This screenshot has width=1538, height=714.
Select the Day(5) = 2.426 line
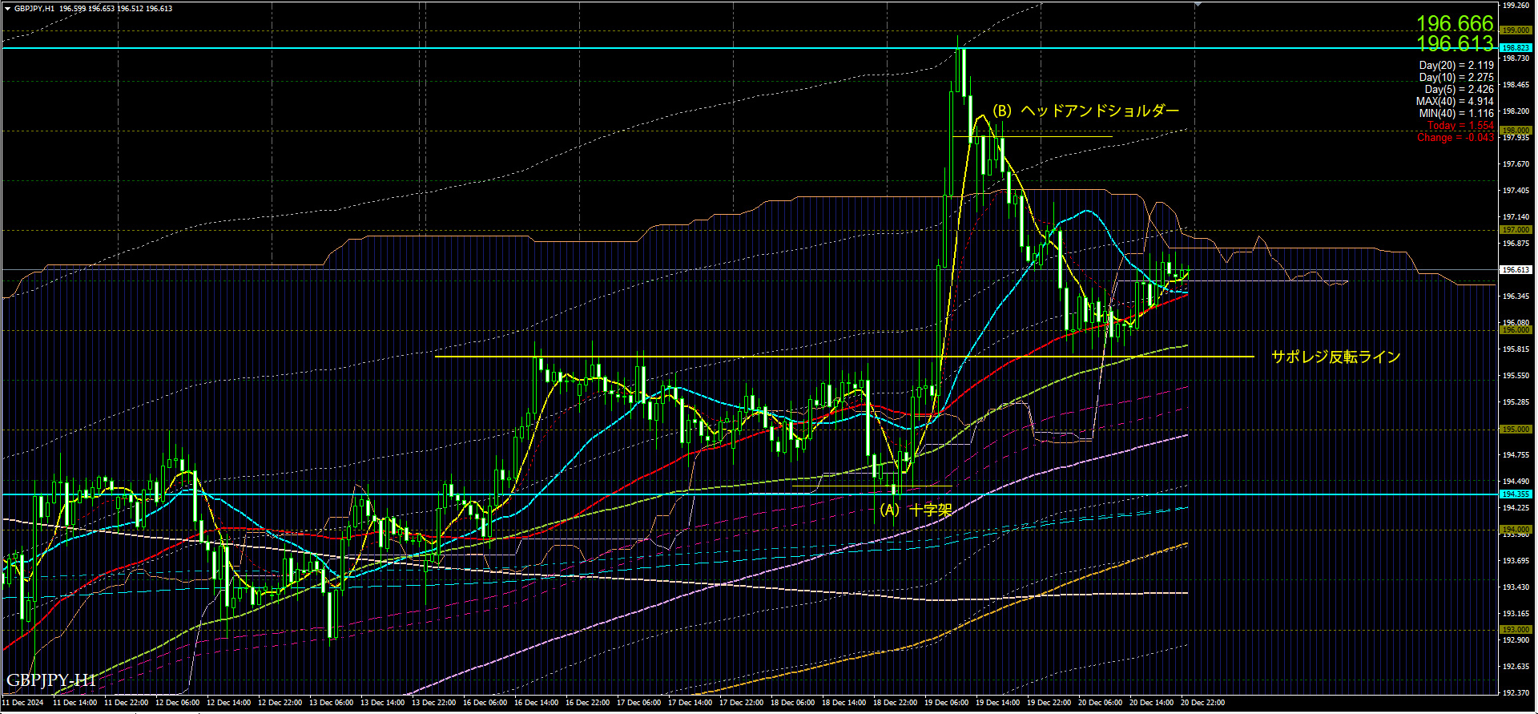tap(1459, 89)
